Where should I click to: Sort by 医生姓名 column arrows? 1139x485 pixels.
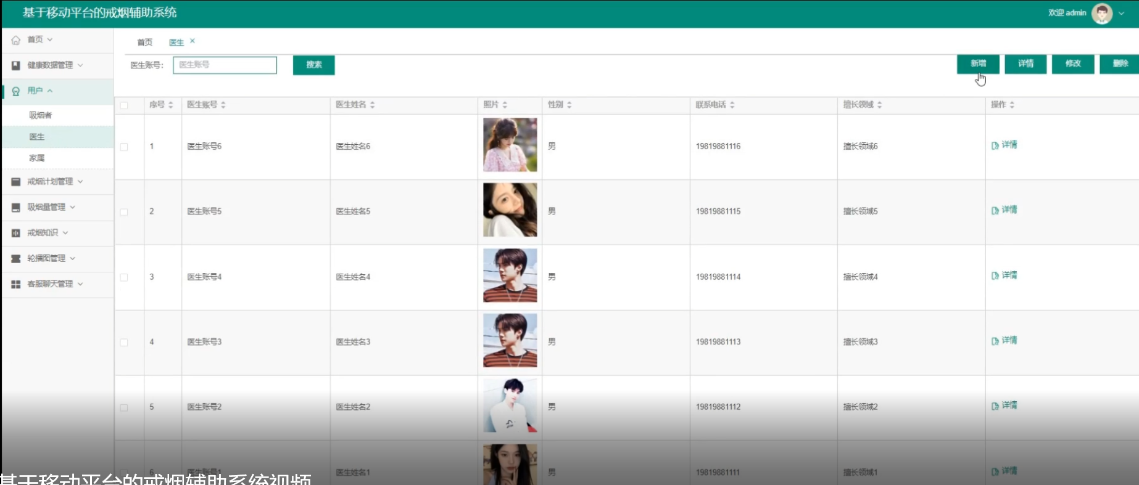click(x=373, y=105)
